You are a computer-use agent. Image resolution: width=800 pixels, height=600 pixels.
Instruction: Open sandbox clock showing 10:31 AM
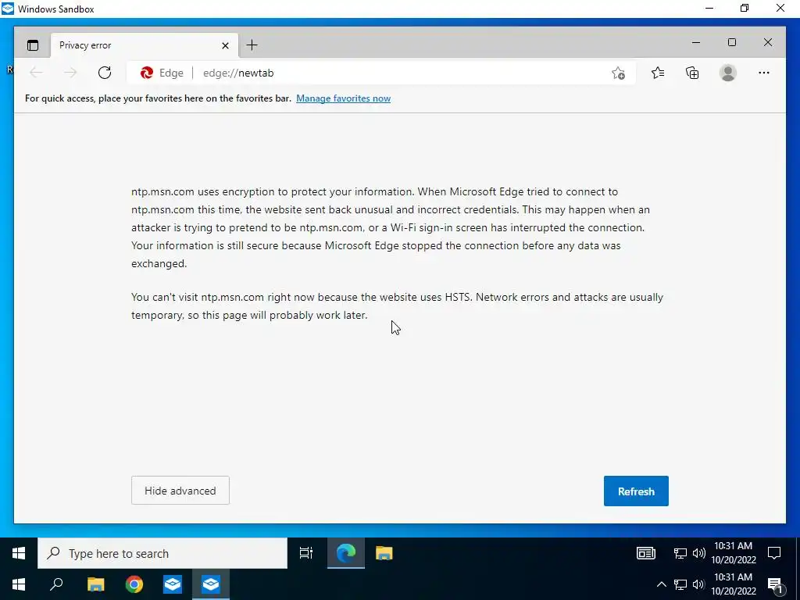(x=733, y=553)
